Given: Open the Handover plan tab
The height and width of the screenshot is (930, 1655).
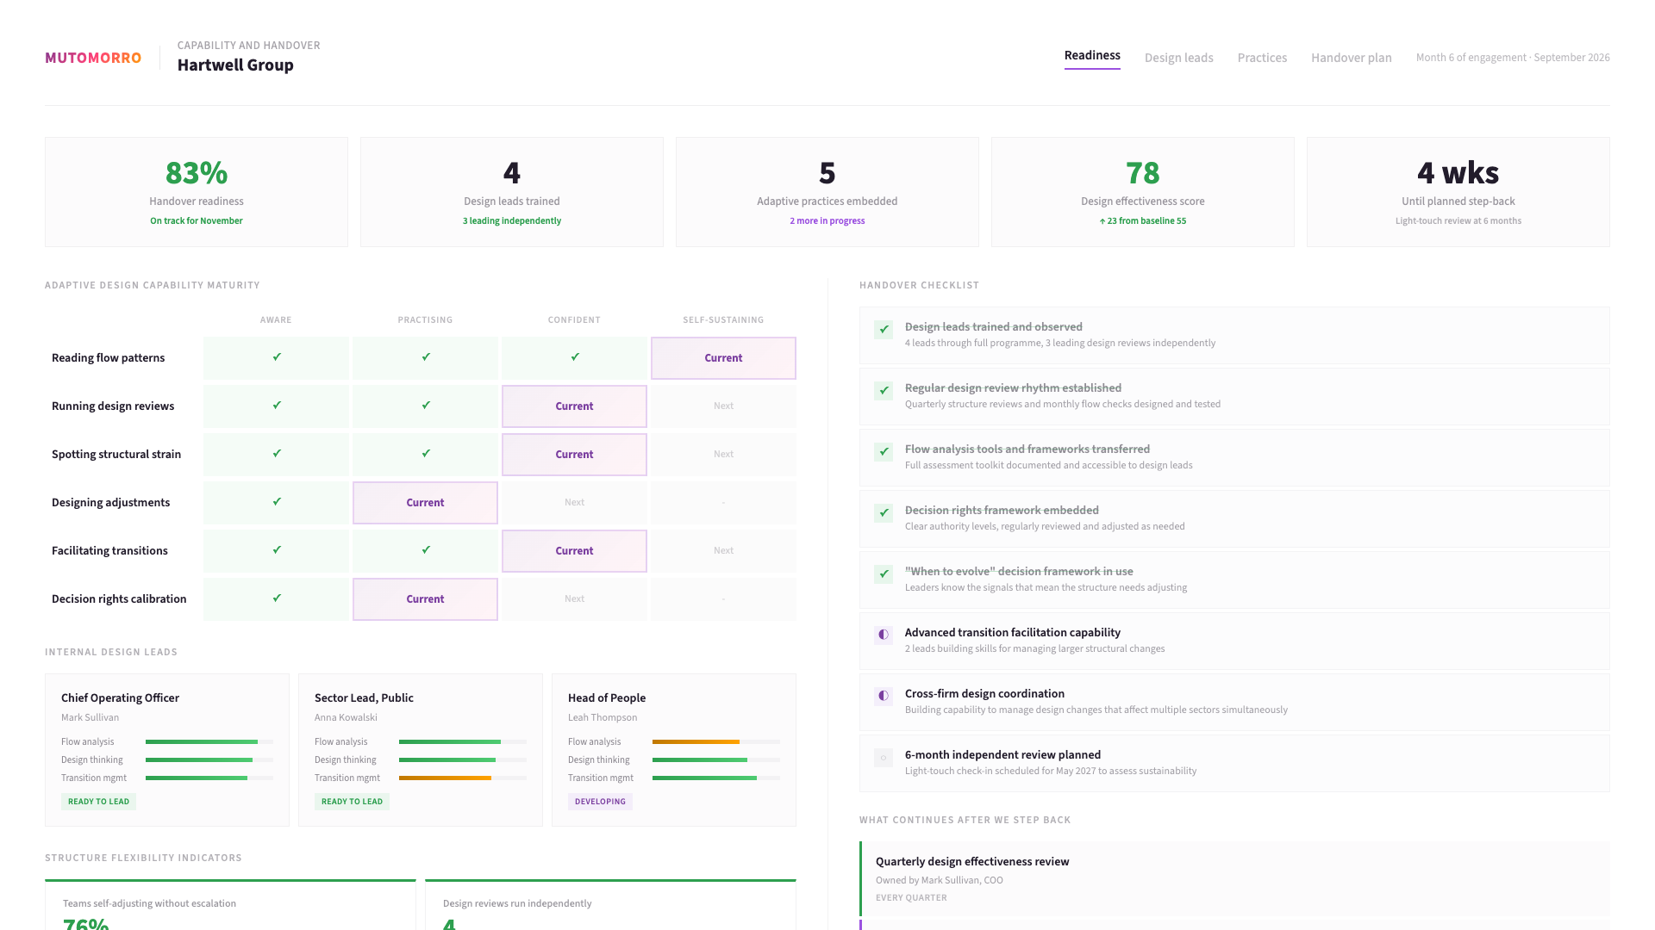Looking at the screenshot, I should pyautogui.click(x=1351, y=58).
